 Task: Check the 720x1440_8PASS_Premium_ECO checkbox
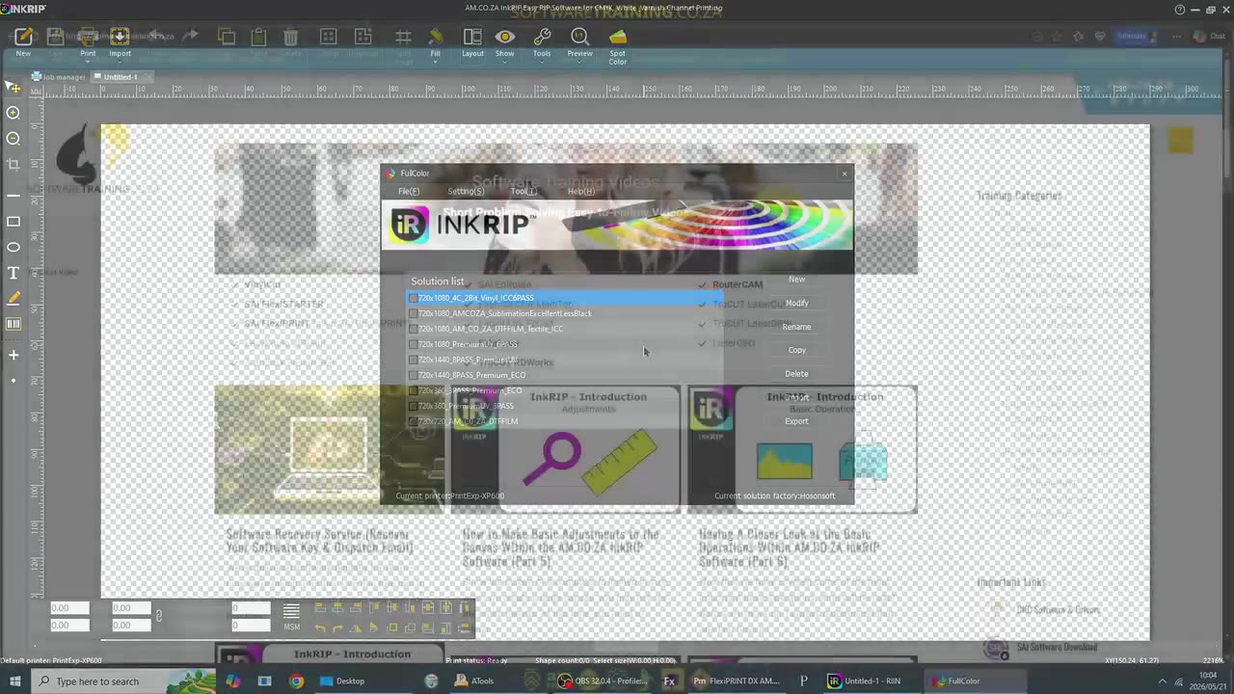pos(414,375)
